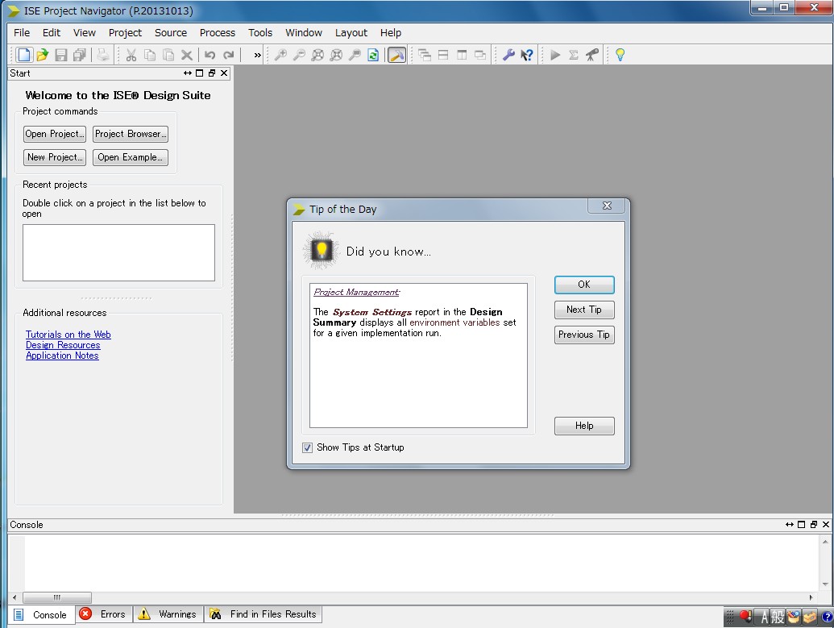Click the blue help icon in language bar
This screenshot has height=628, width=834.
[827, 618]
